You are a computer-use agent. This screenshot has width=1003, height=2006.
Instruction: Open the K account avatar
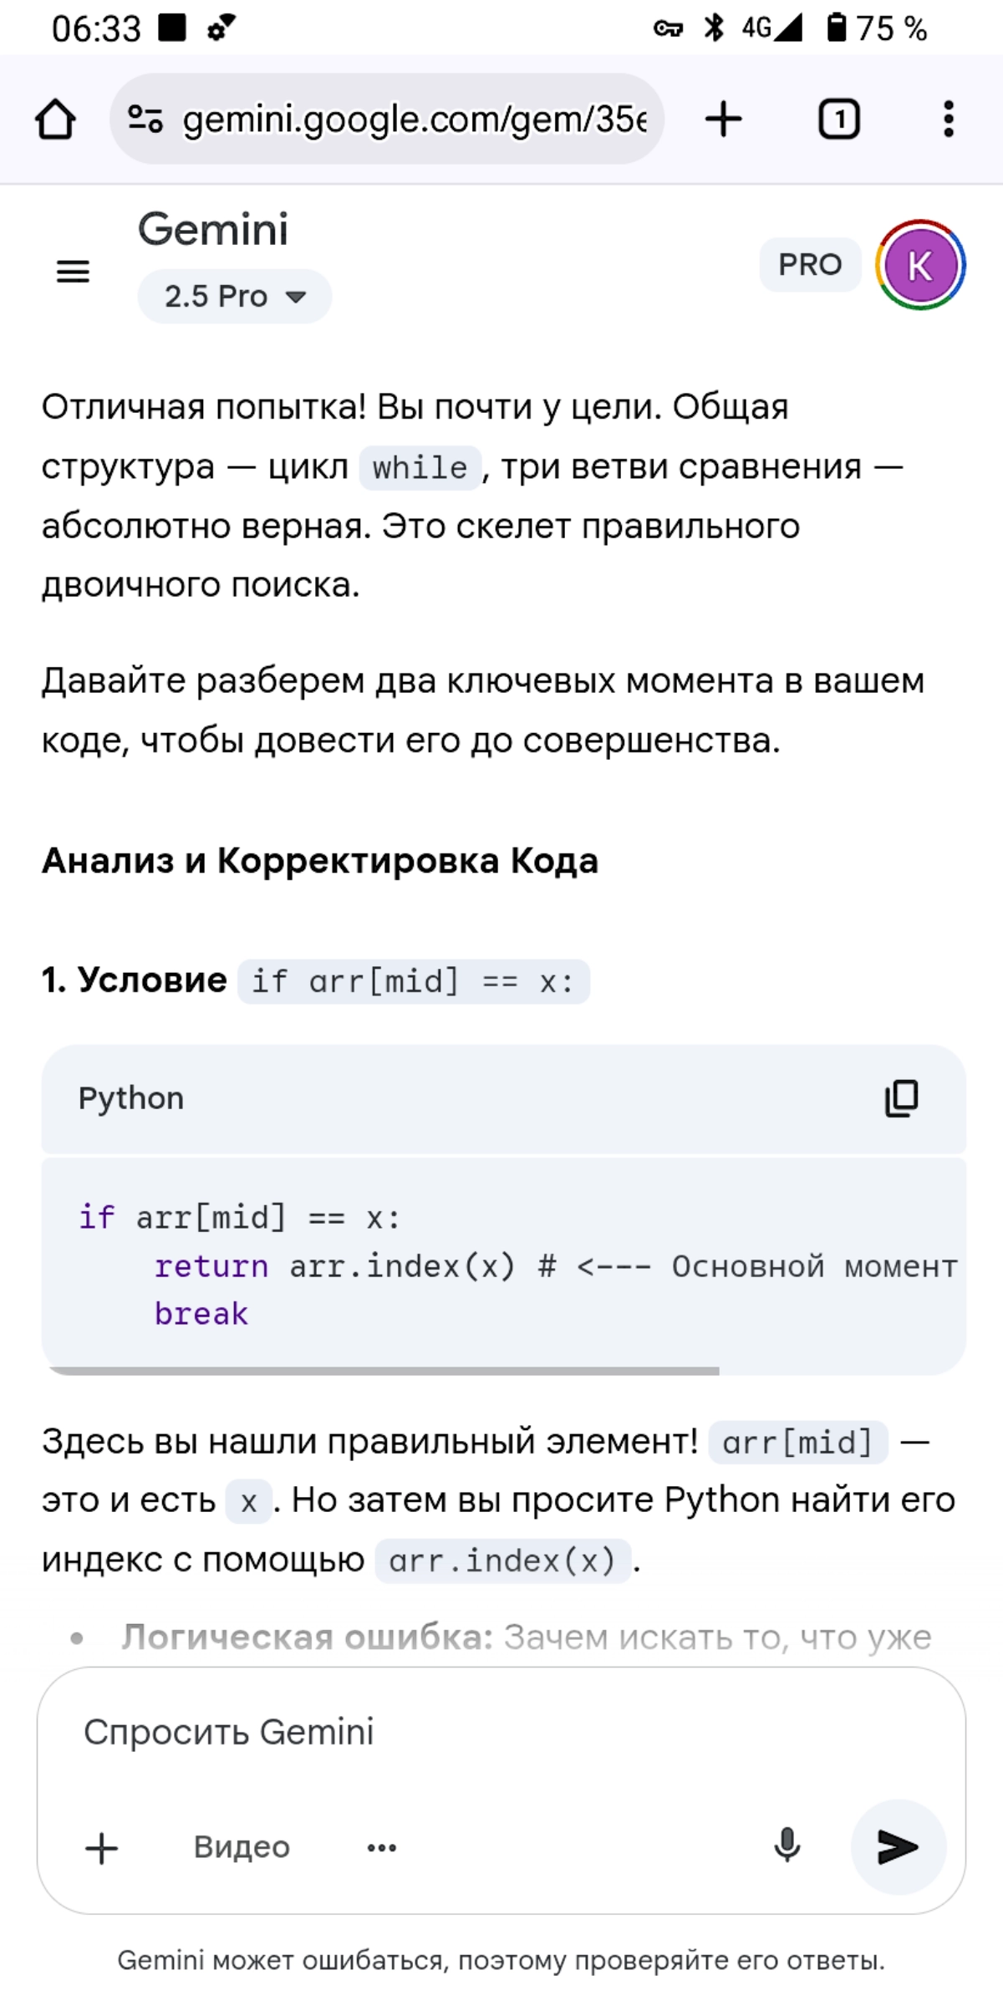click(x=920, y=265)
